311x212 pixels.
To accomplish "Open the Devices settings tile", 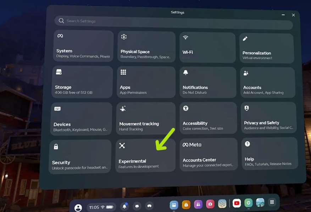I will [x=81, y=119].
